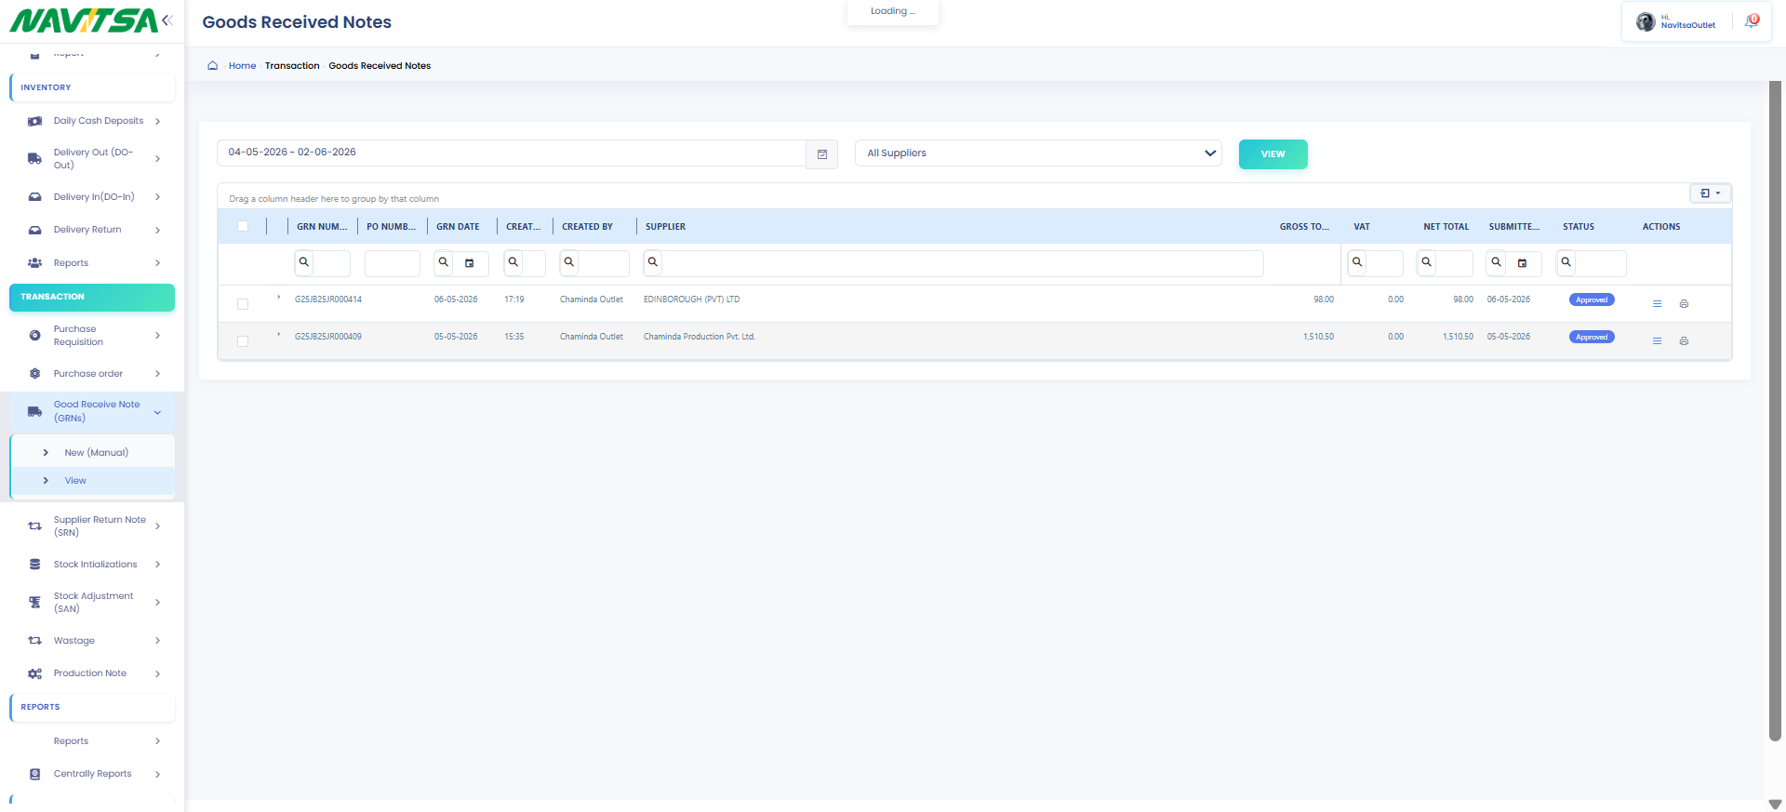Click the VIEW button
The height and width of the screenshot is (812, 1786).
[x=1273, y=154]
